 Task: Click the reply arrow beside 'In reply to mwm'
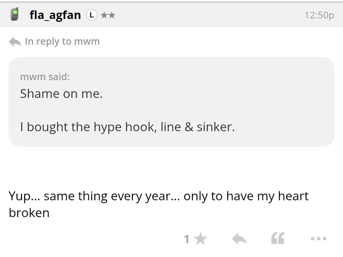pos(14,41)
